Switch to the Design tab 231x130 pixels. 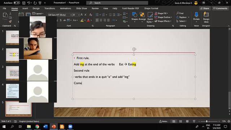(x=36, y=8)
